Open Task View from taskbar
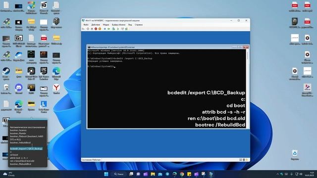This screenshot has height=178, width=317. click(x=131, y=174)
